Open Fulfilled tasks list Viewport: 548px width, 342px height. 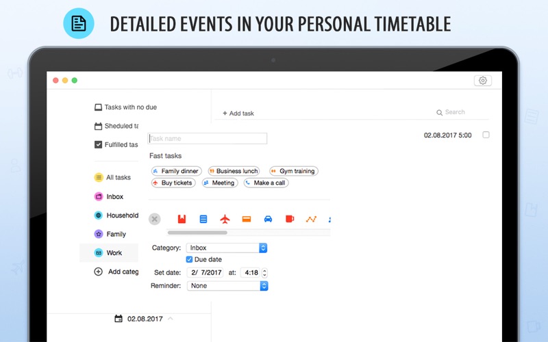click(116, 144)
